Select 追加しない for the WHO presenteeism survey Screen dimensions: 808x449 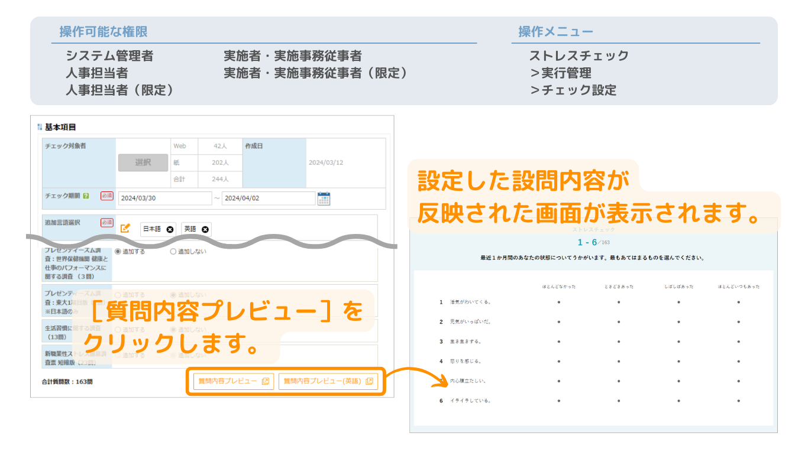coord(173,252)
